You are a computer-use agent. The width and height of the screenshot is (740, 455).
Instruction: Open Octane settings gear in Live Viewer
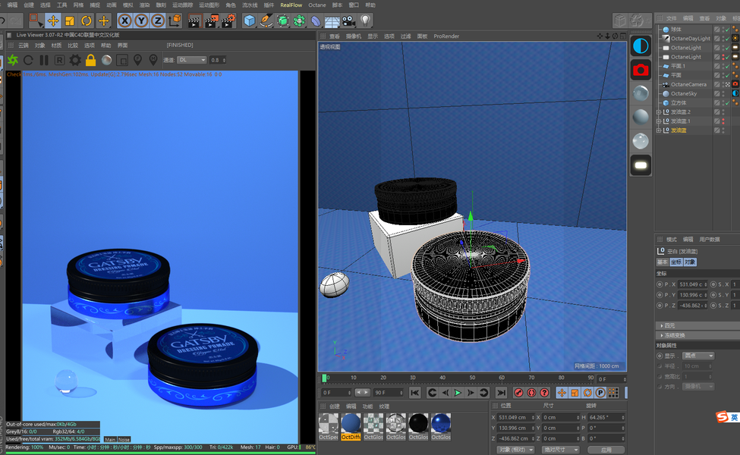[75, 60]
